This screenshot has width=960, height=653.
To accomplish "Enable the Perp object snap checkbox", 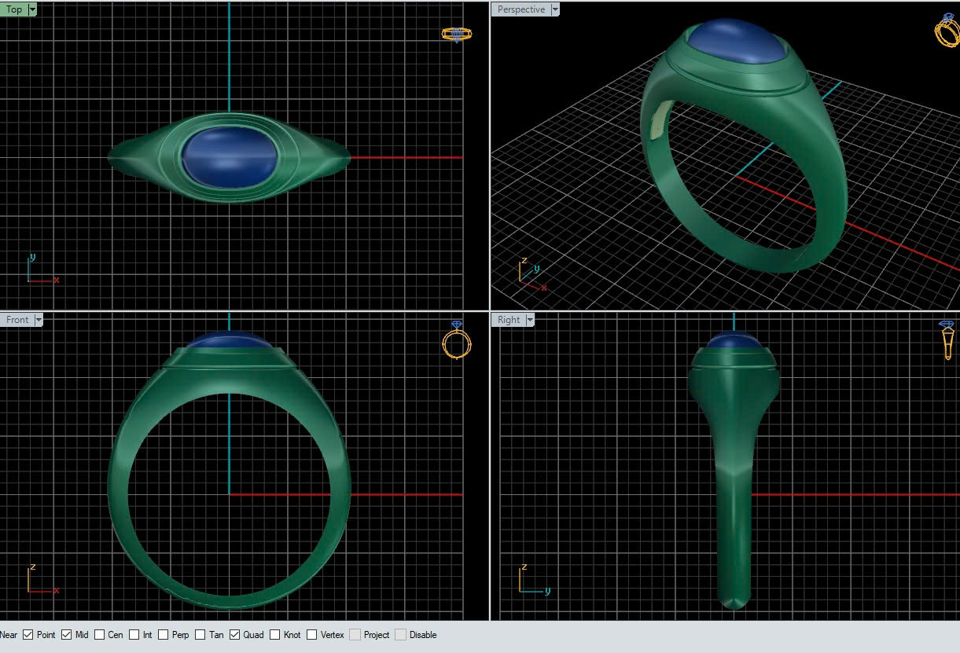I will pos(164,635).
